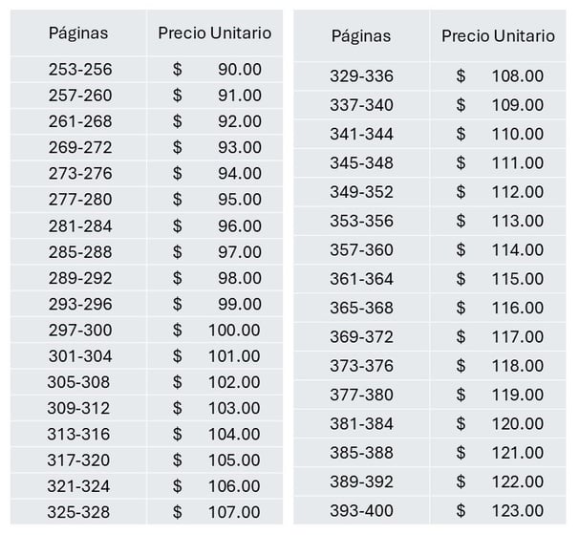Viewport: 579px width, 535px height.
Task: Click the 393-400 page range cell
Action: coord(361,511)
